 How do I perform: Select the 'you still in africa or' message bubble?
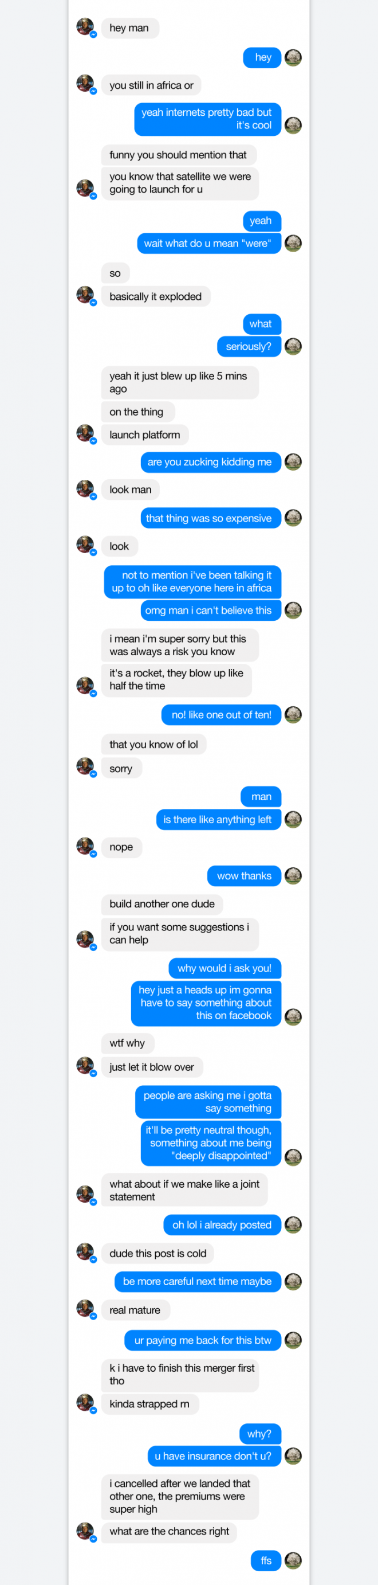151,85
